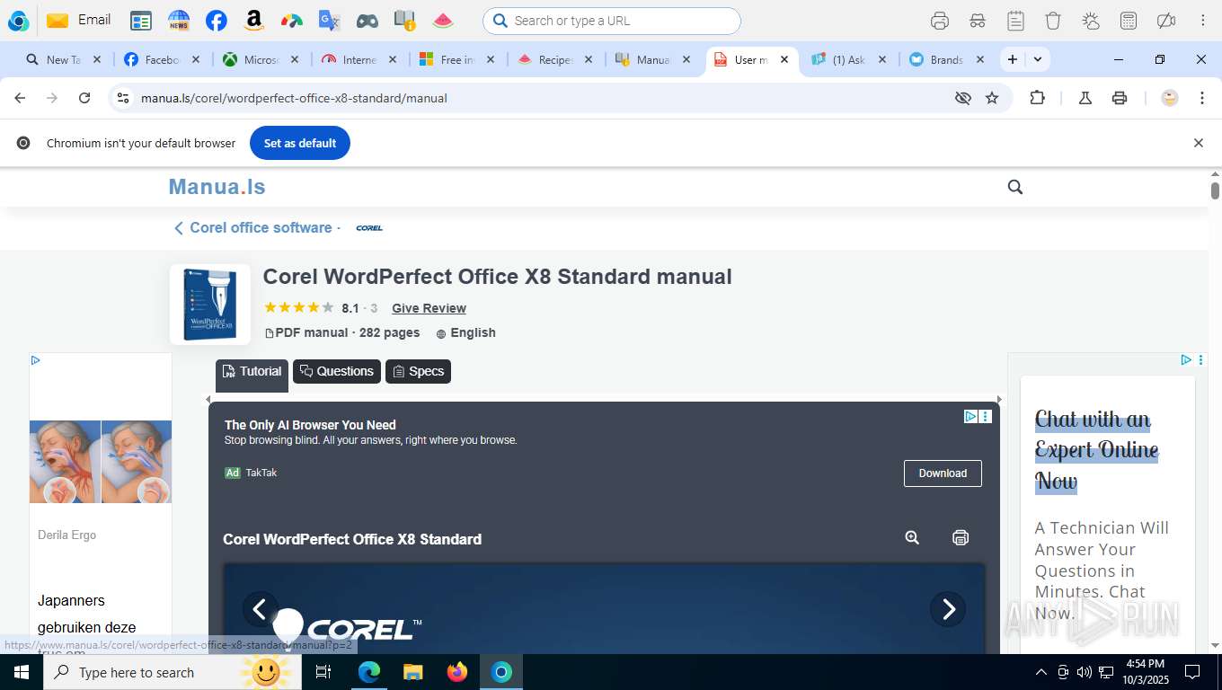Click the star rating row
Viewport: 1222px width, 690px height.
pos(298,307)
